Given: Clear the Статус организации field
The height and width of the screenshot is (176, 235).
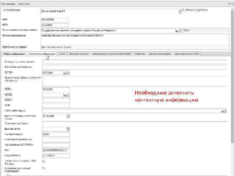Looking at the screenshot, I should pos(226,111).
